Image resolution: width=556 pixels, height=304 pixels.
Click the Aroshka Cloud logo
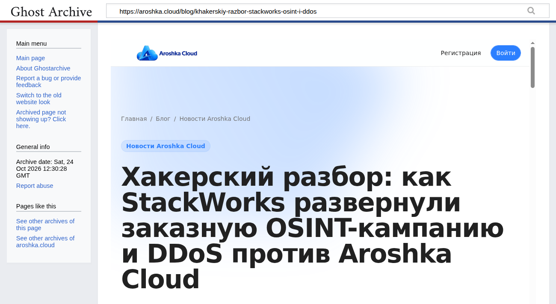[x=167, y=53]
